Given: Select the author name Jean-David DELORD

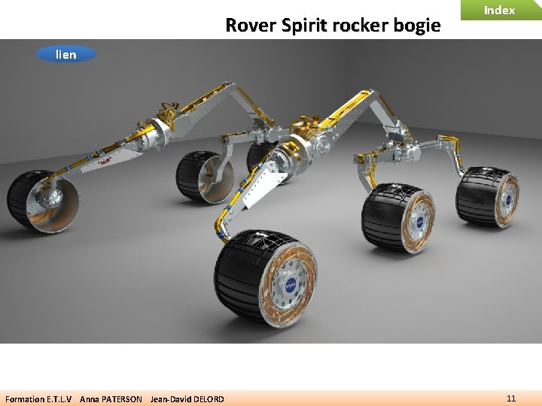Looking at the screenshot, I should coord(187,399).
